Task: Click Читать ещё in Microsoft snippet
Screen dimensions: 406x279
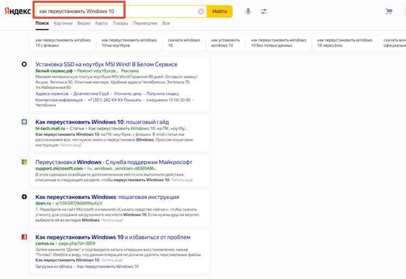Action: pos(182,180)
